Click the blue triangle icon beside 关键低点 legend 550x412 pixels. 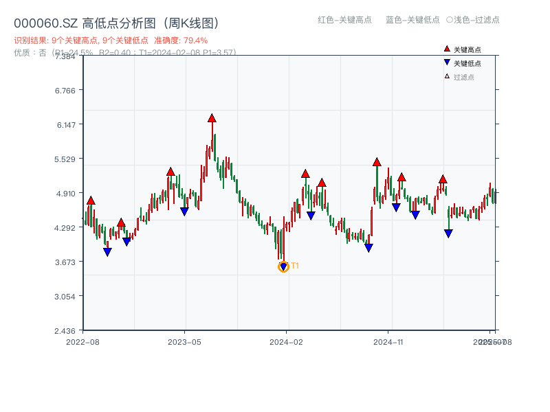tap(447, 62)
